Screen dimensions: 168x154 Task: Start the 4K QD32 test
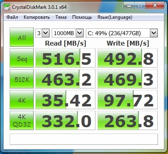[x=22, y=120]
